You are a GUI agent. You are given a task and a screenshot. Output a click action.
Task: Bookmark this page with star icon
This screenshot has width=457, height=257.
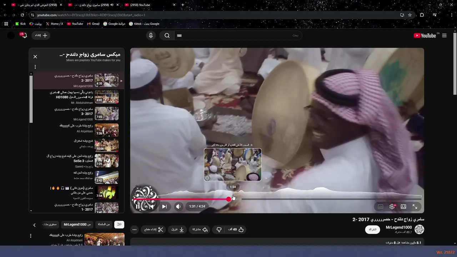410,15
